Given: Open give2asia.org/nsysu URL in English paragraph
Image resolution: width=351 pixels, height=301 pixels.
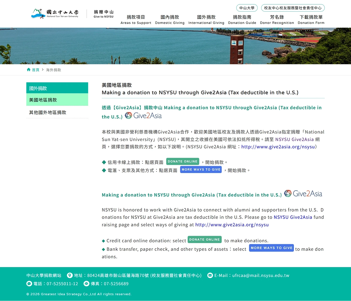Looking at the screenshot, I should (232, 225).
